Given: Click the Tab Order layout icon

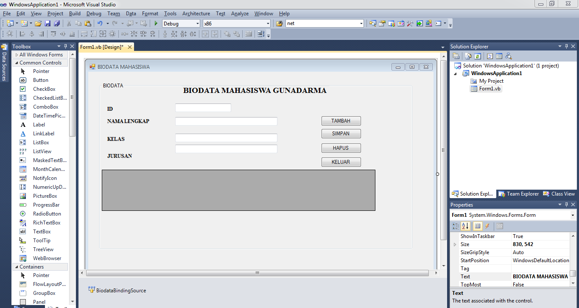Looking at the screenshot, I should point(260,34).
